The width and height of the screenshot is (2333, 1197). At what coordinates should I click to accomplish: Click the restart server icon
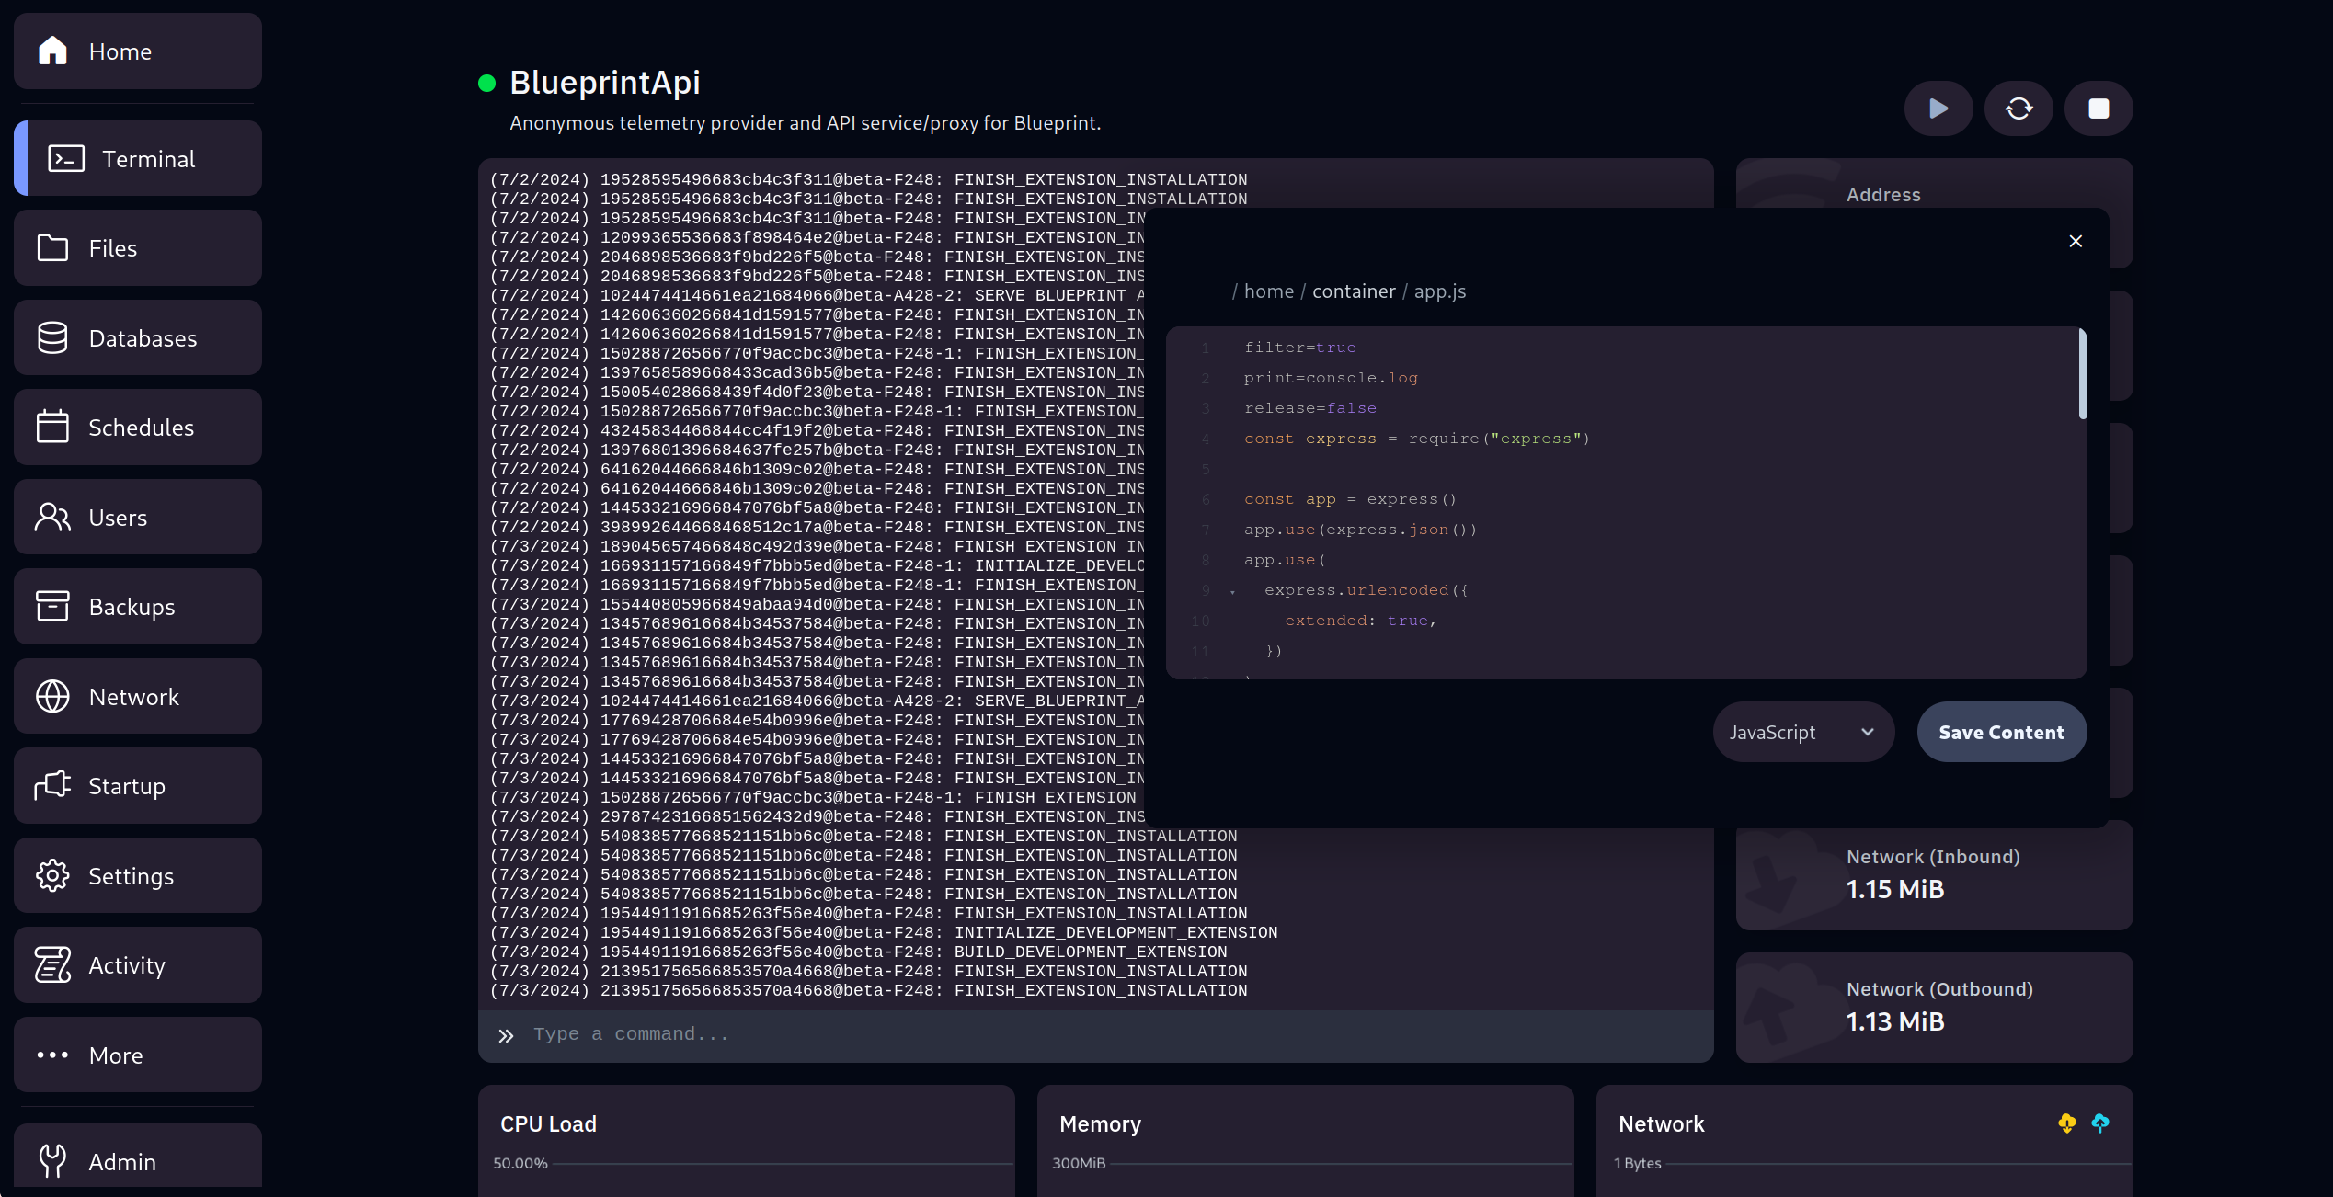pyautogui.click(x=2019, y=108)
